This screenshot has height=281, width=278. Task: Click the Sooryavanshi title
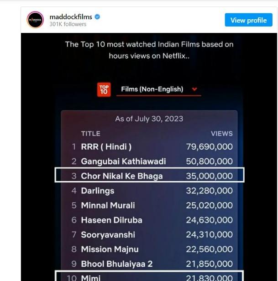[108, 235]
